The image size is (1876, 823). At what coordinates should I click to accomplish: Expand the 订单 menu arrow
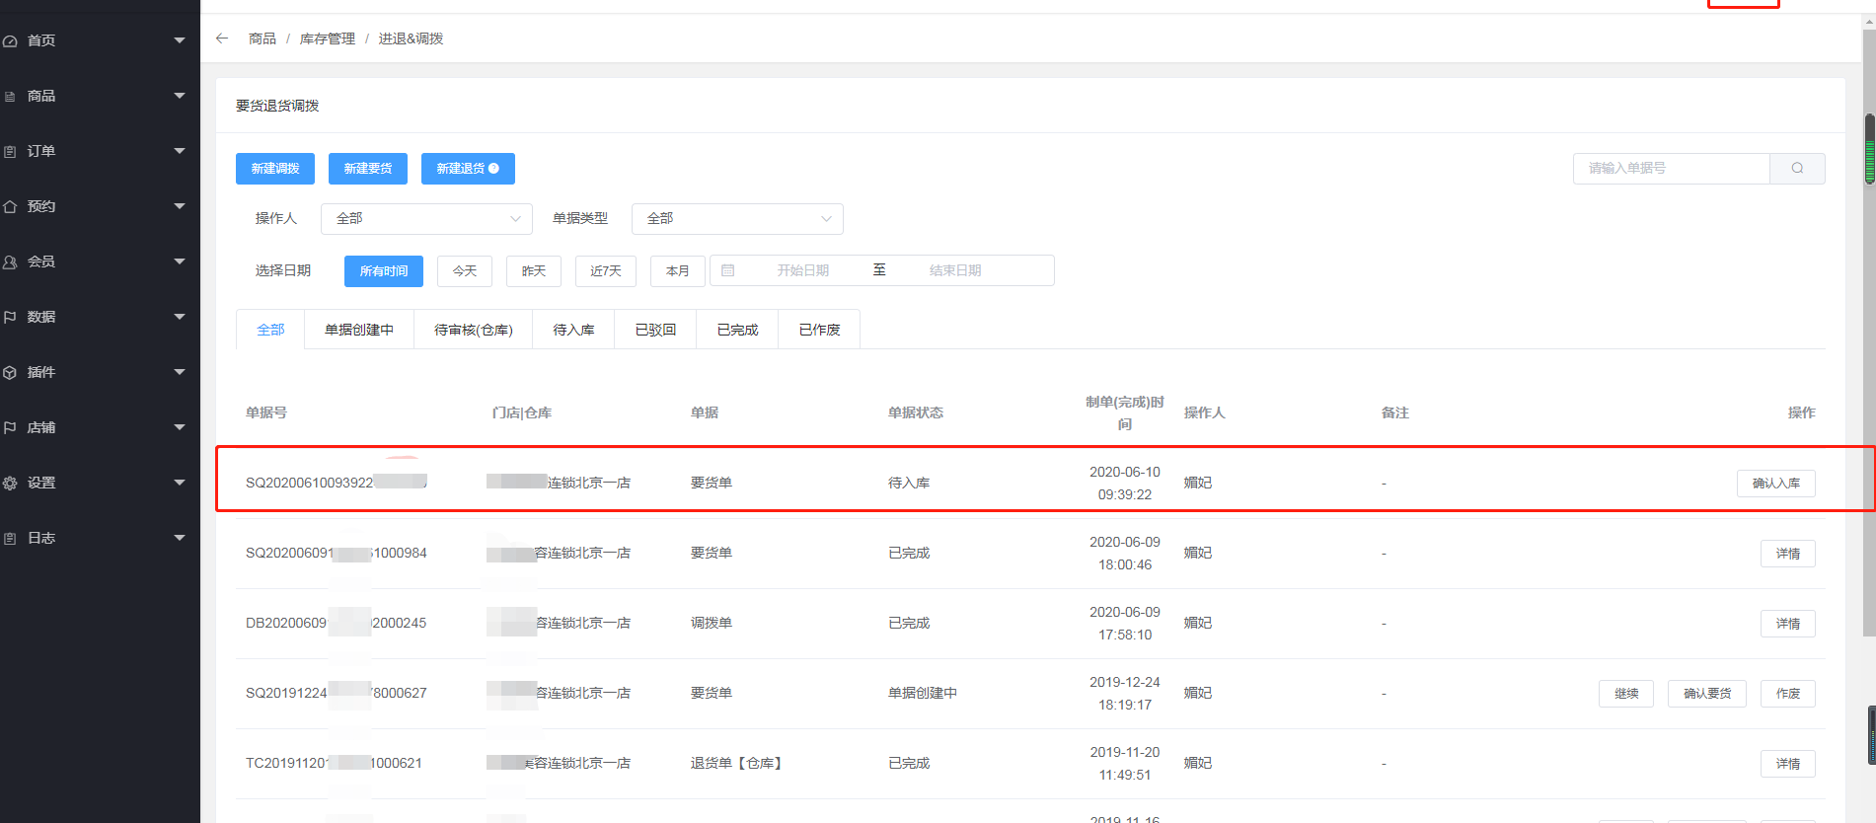(x=180, y=151)
